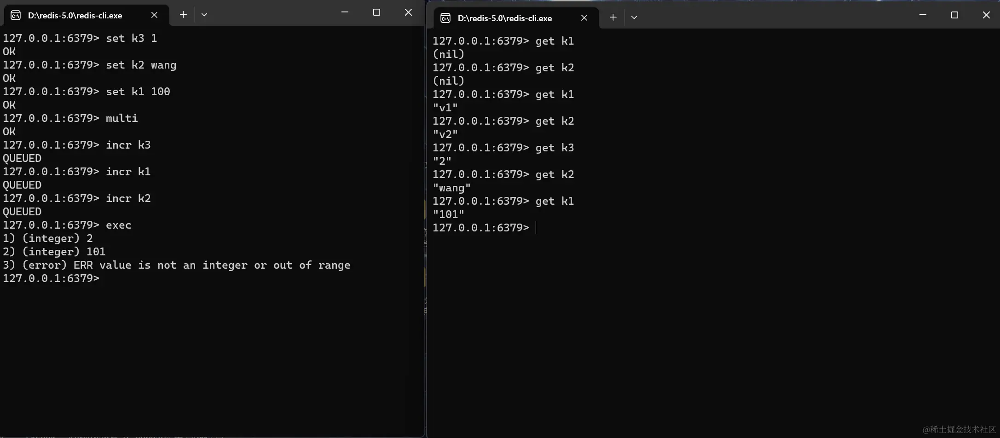
Task: Open a new tab in the left terminal window
Action: pos(183,15)
